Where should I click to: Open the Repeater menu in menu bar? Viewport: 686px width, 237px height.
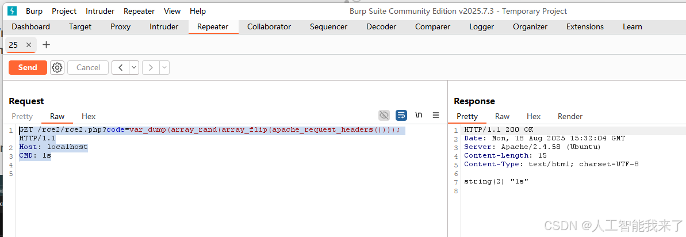point(139,11)
